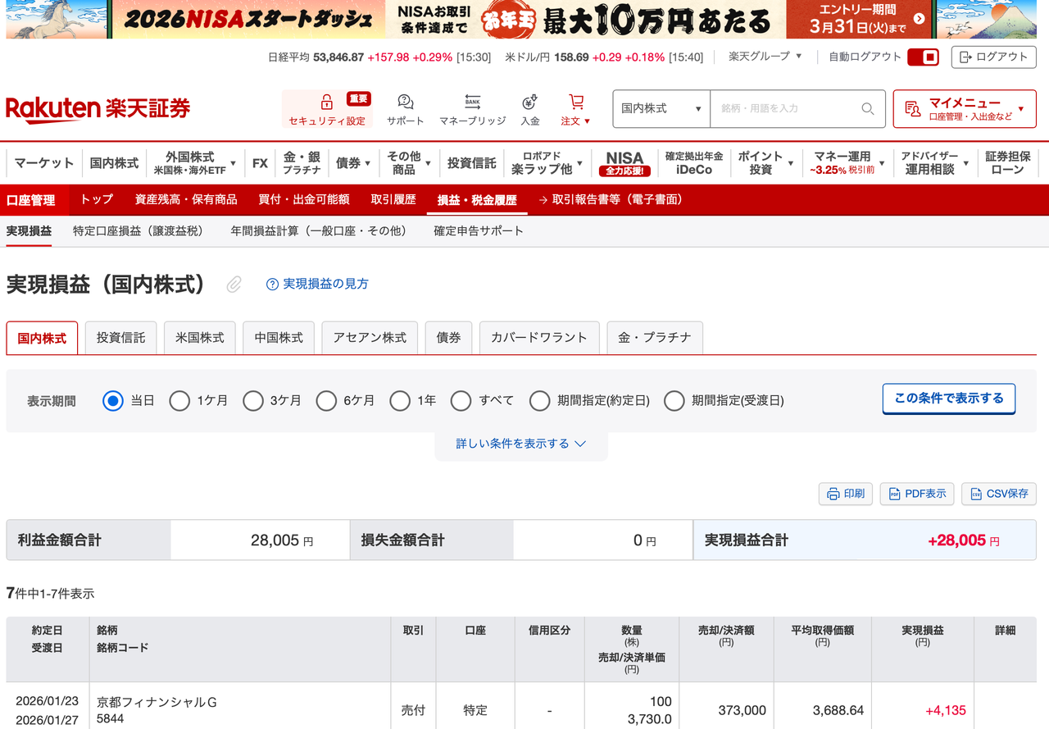The image size is (1049, 729).
Task: Switch off the 自動ログアウト toggle
Action: [924, 57]
